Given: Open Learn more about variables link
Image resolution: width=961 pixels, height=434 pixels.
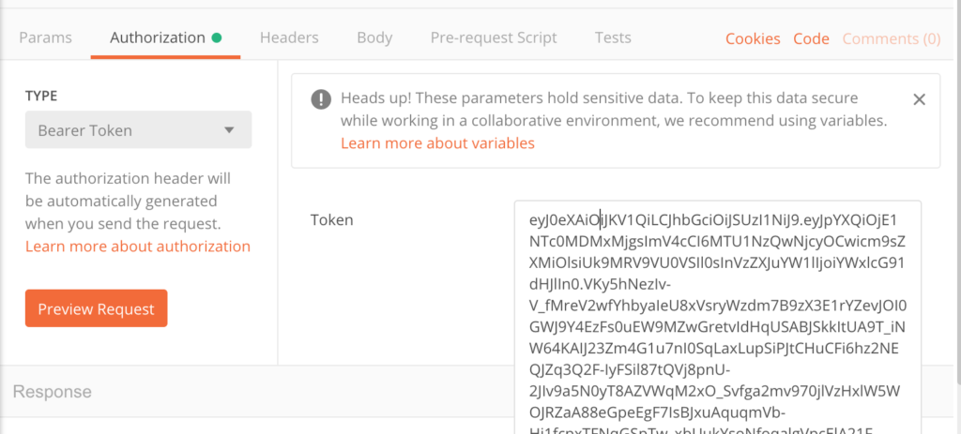Looking at the screenshot, I should point(437,143).
